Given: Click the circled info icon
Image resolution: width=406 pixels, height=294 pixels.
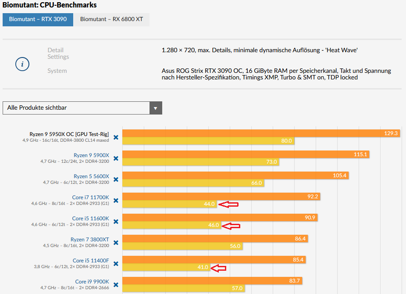Looking at the screenshot, I should click(x=22, y=64).
